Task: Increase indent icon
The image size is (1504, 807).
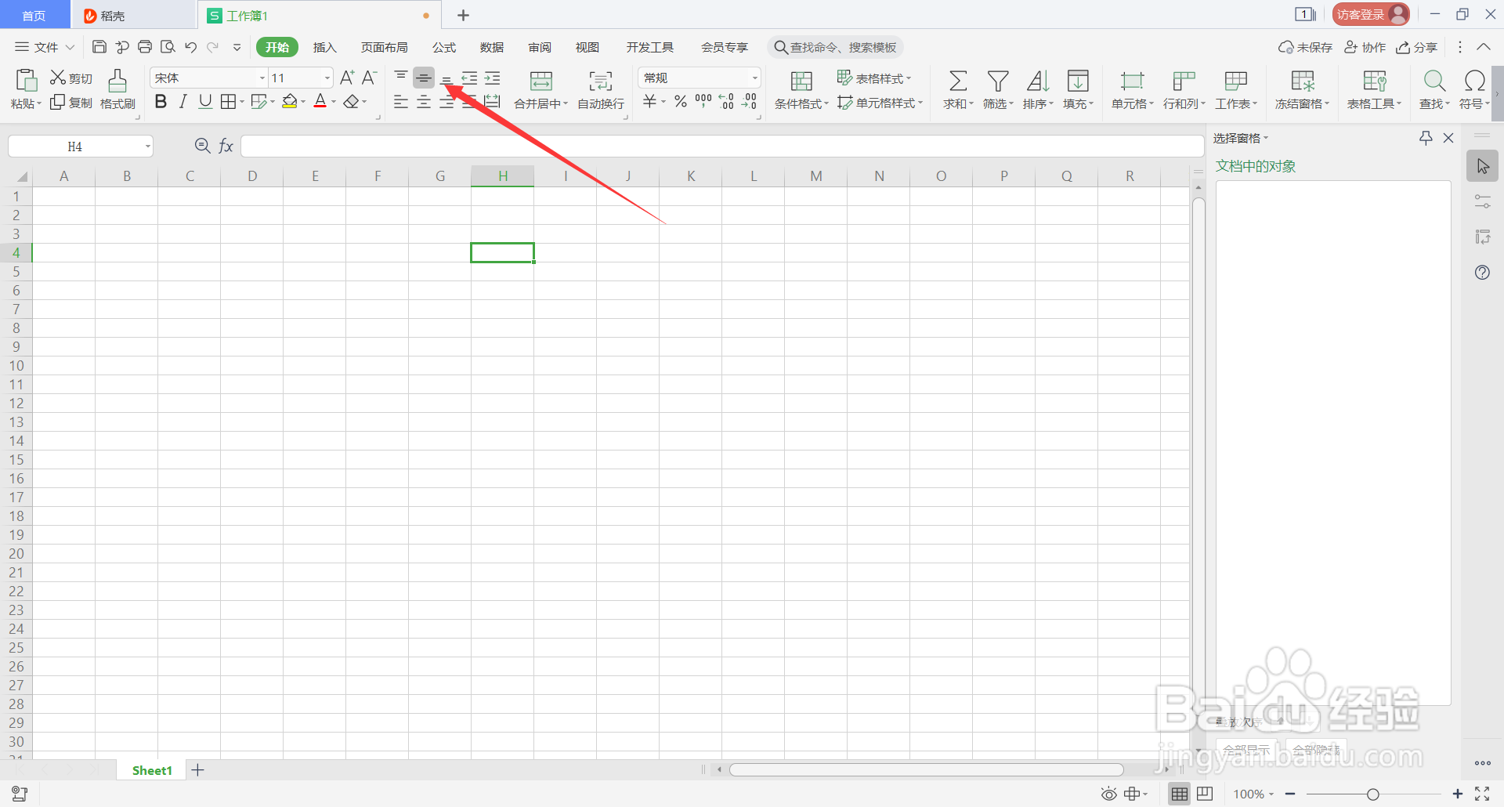Action: [492, 78]
